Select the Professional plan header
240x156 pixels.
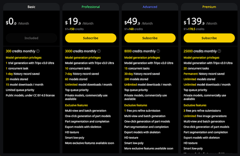point(91,7)
